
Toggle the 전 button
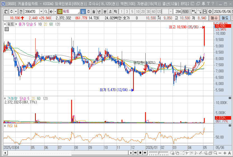(21, 11)
